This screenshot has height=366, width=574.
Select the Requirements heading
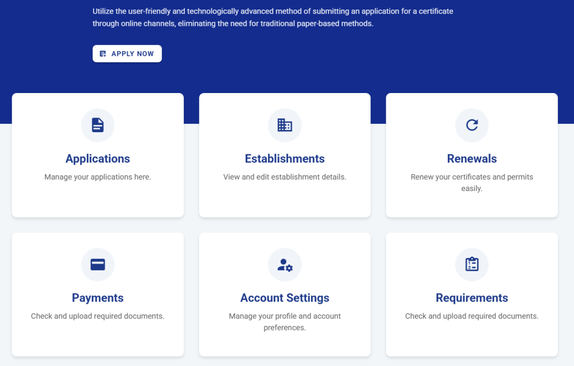(x=471, y=298)
